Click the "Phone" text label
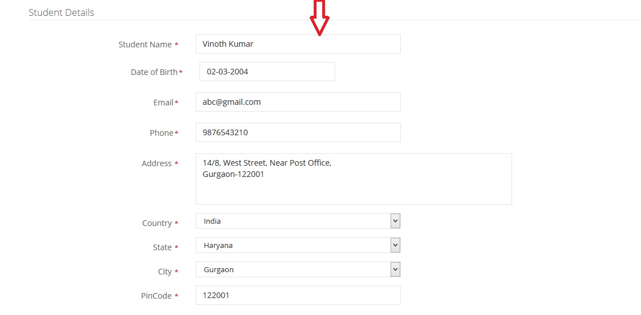641x315 pixels. 161,133
